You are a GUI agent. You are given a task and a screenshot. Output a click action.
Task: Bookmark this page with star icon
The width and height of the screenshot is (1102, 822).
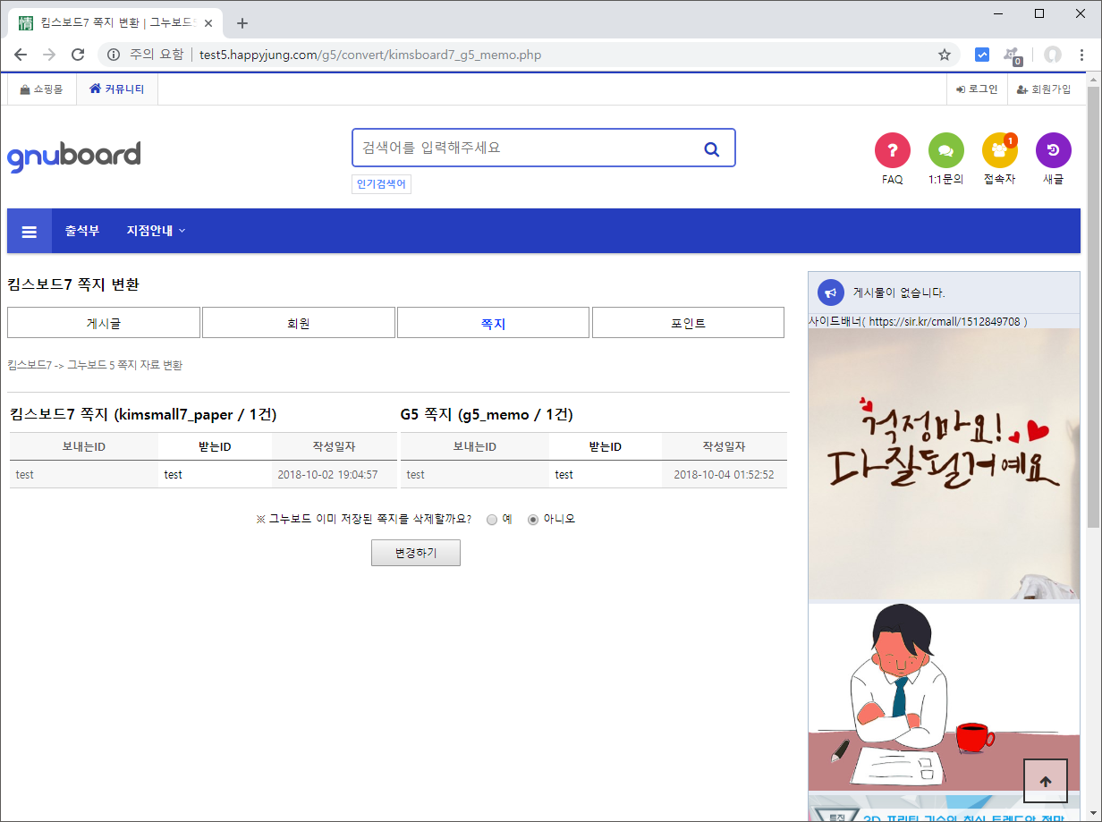click(944, 55)
